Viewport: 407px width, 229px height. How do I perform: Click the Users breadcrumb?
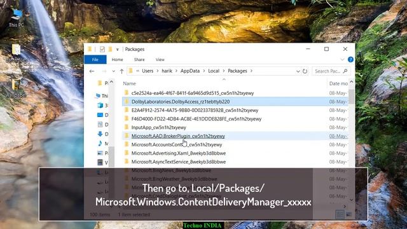click(x=148, y=71)
